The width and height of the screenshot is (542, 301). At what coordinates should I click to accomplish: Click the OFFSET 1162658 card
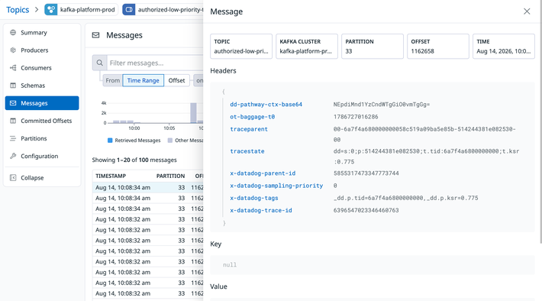438,47
